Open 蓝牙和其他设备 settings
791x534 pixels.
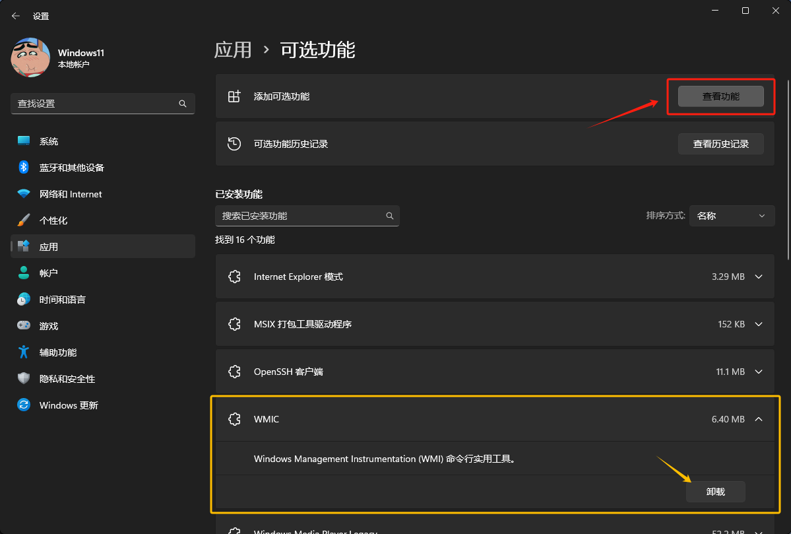pyautogui.click(x=71, y=168)
